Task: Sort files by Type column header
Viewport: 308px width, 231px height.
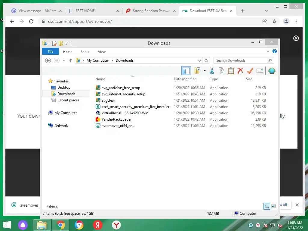Action: pos(214,79)
